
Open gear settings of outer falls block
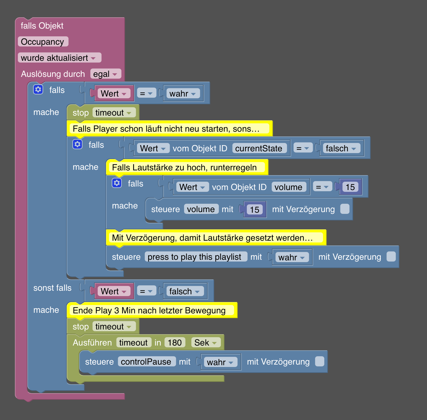pos(38,89)
